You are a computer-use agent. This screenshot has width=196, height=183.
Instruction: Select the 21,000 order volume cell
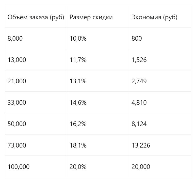point(17,81)
